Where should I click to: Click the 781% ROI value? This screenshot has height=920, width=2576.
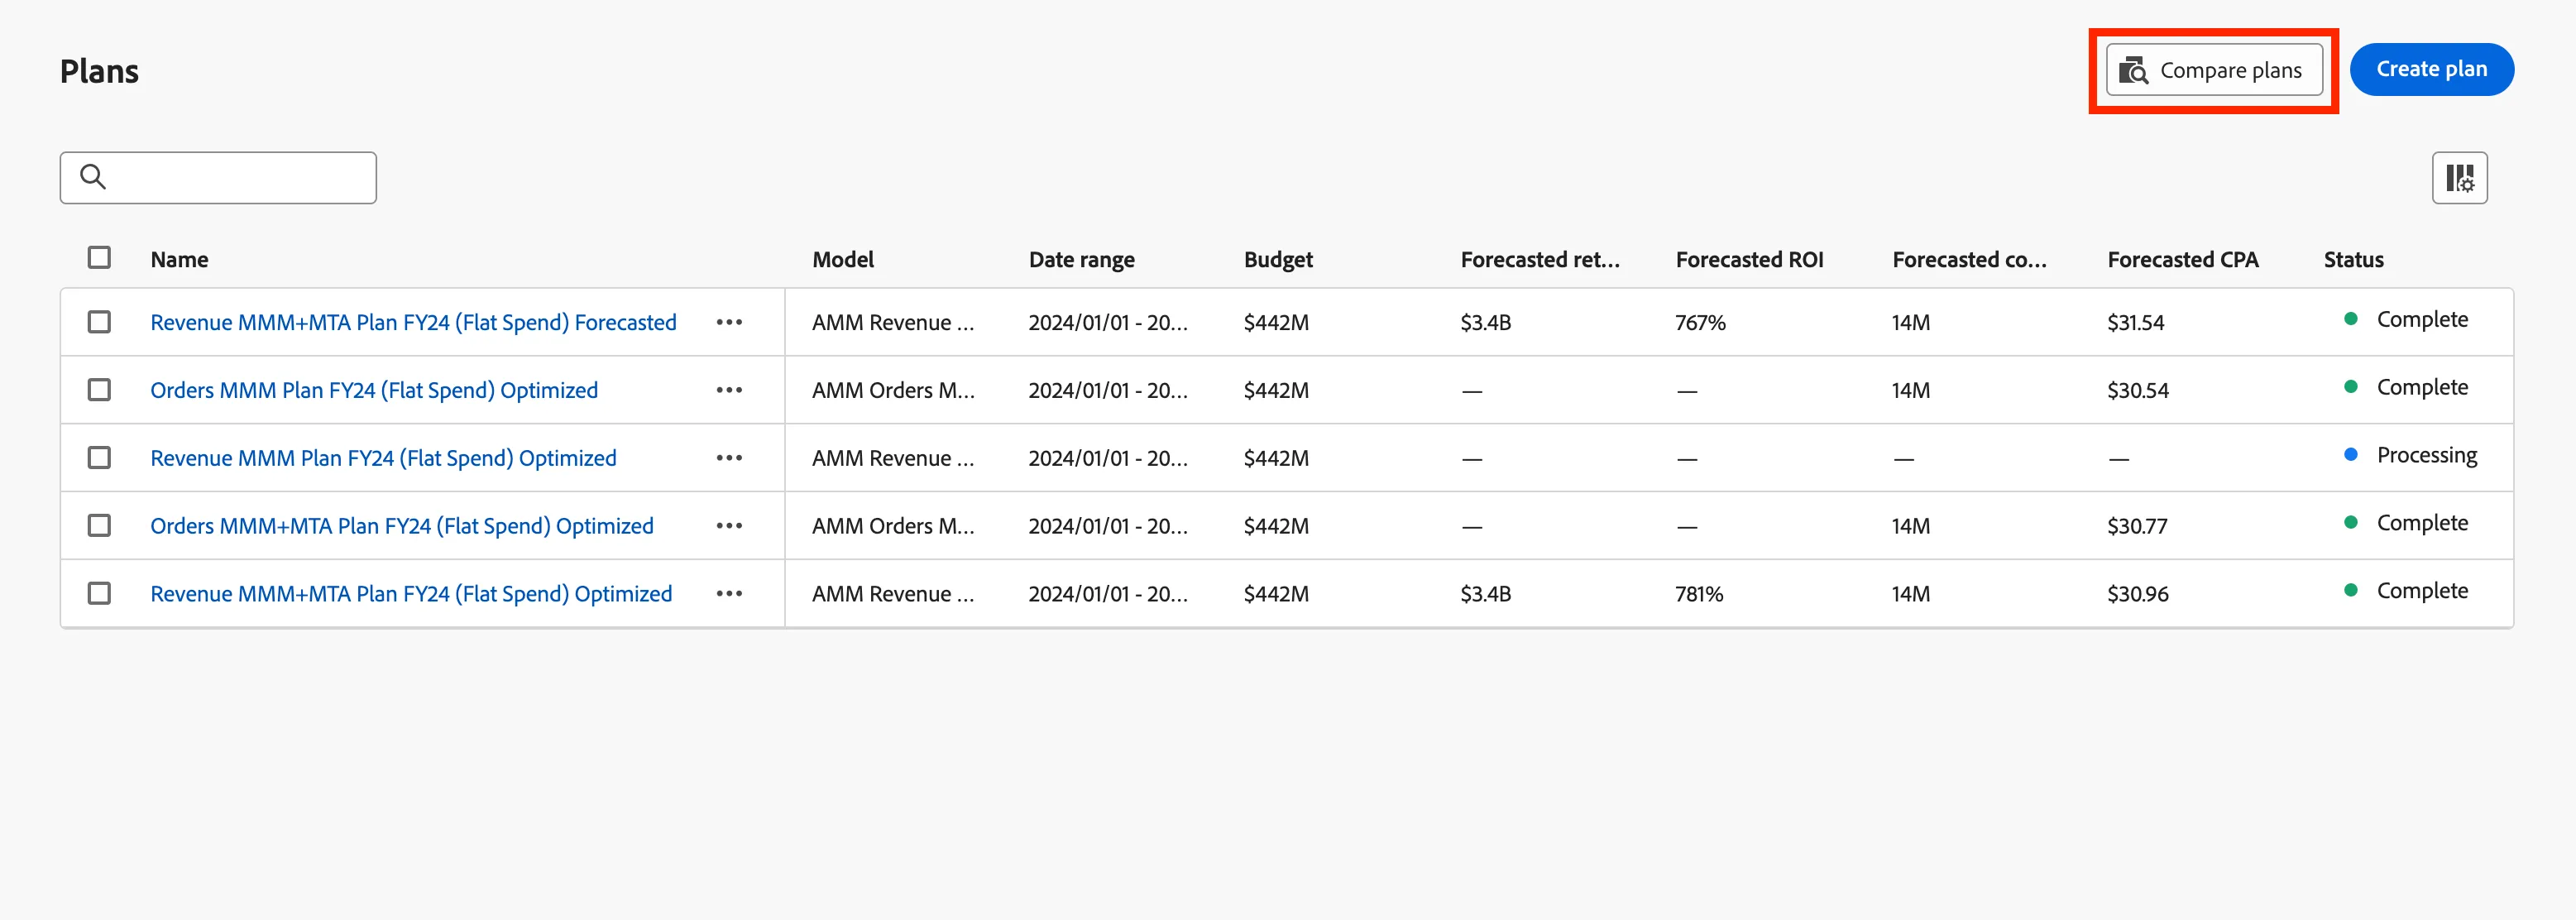tap(1699, 594)
